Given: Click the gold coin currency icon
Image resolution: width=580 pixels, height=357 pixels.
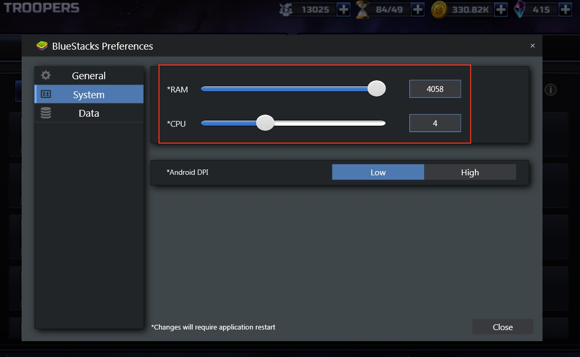Looking at the screenshot, I should coord(439,10).
